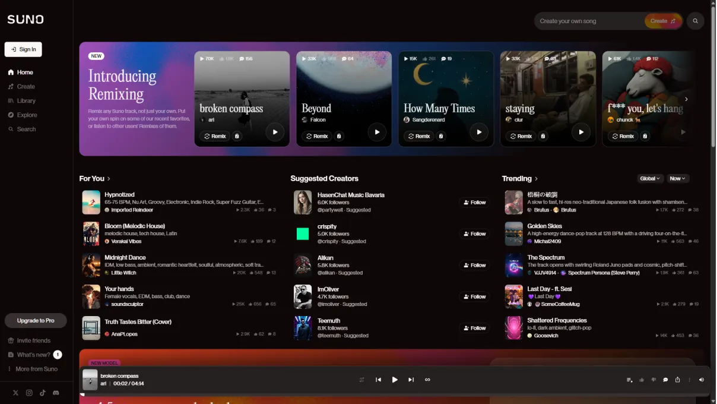Toggle the infinite loop playback button

[x=427, y=380]
